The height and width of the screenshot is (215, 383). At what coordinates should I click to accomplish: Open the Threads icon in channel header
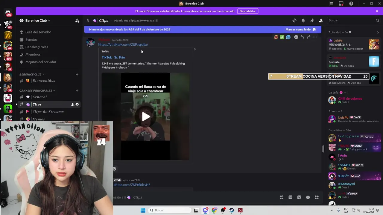[x=294, y=20]
